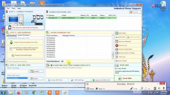The height and width of the screenshot is (95, 170).
Task: Open the Help menu
Action: click(x=19, y=8)
